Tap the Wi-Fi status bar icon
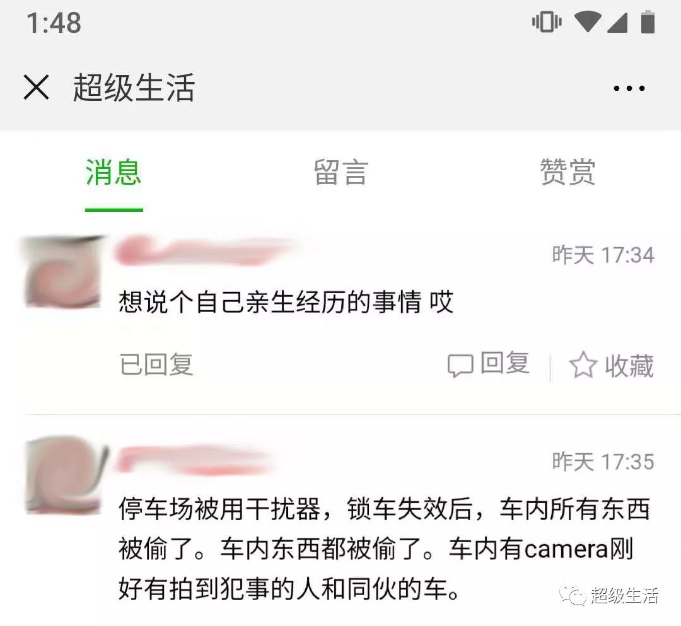This screenshot has width=681, height=626. click(587, 21)
